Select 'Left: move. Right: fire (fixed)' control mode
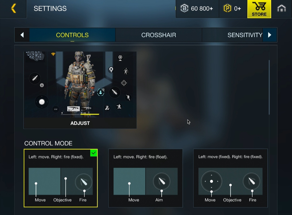 (61, 178)
